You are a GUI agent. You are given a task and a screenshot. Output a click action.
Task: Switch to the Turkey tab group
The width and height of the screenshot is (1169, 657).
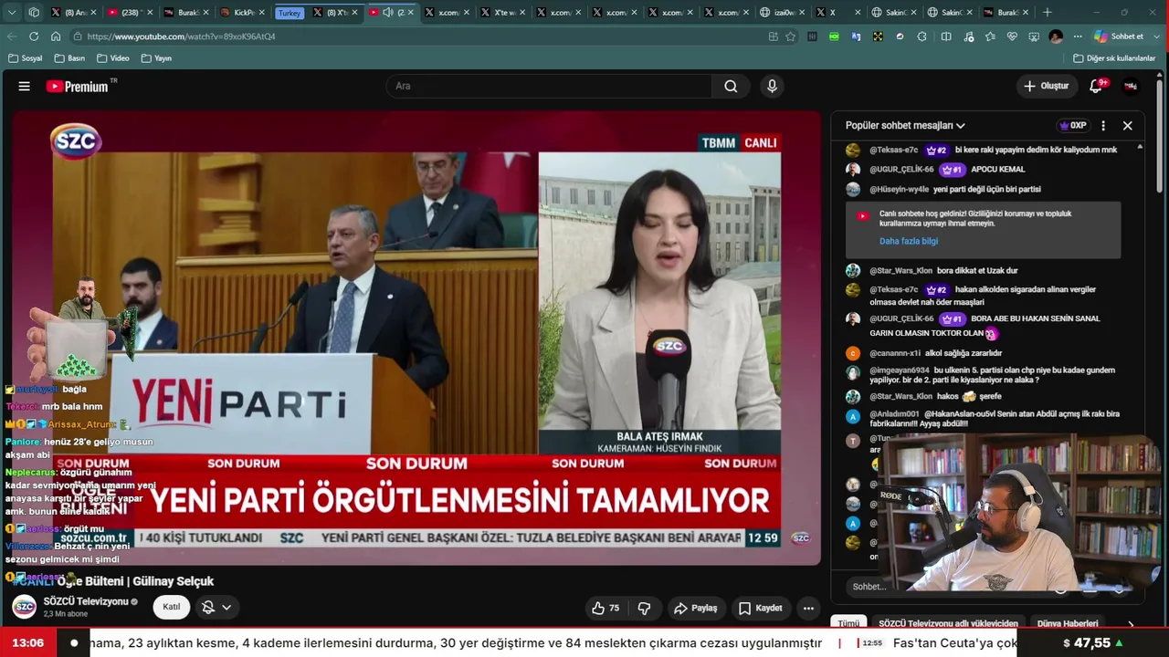click(x=290, y=13)
